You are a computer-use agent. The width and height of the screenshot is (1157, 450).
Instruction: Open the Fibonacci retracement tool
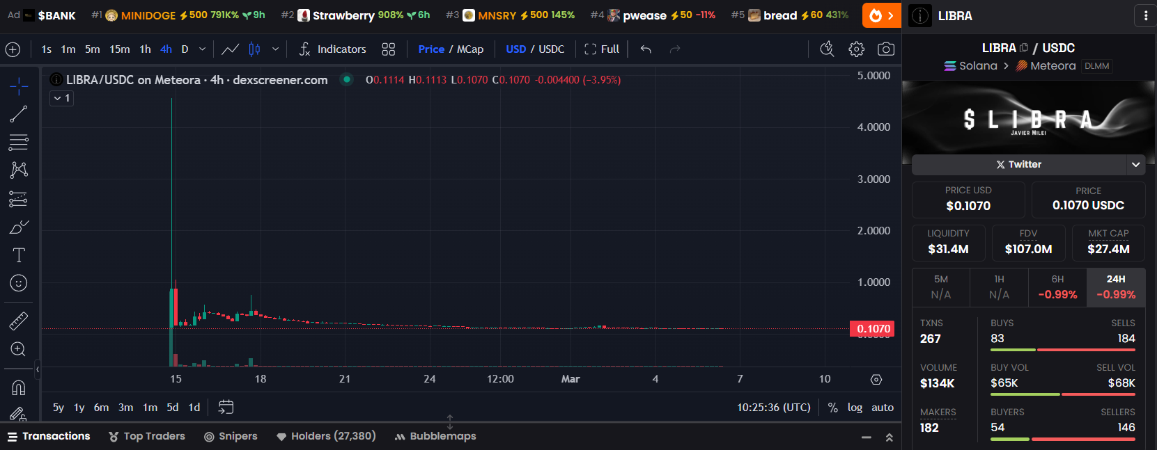(19, 143)
